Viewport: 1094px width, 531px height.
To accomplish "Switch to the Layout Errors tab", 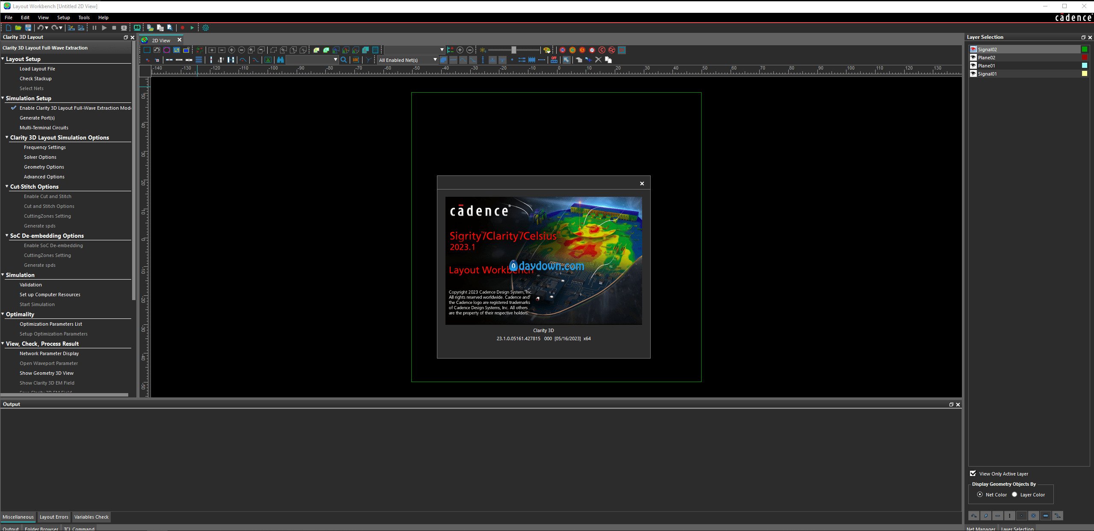I will [54, 517].
